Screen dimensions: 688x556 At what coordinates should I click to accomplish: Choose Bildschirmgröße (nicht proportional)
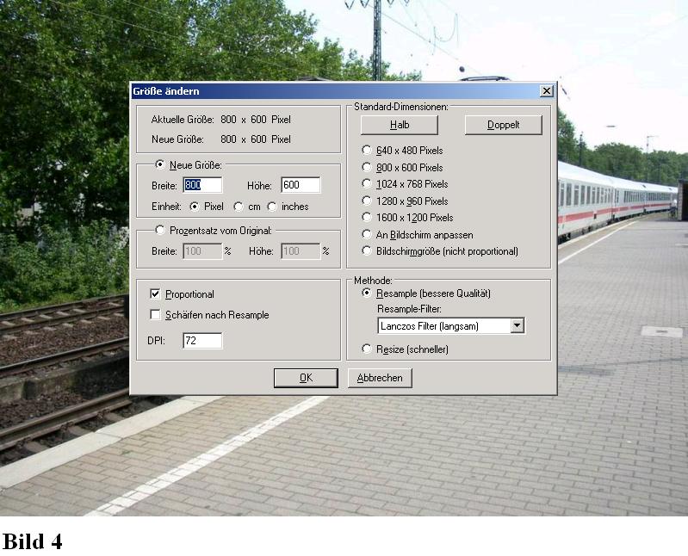click(x=368, y=251)
